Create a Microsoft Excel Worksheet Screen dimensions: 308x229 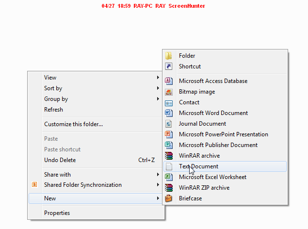[x=225, y=177]
